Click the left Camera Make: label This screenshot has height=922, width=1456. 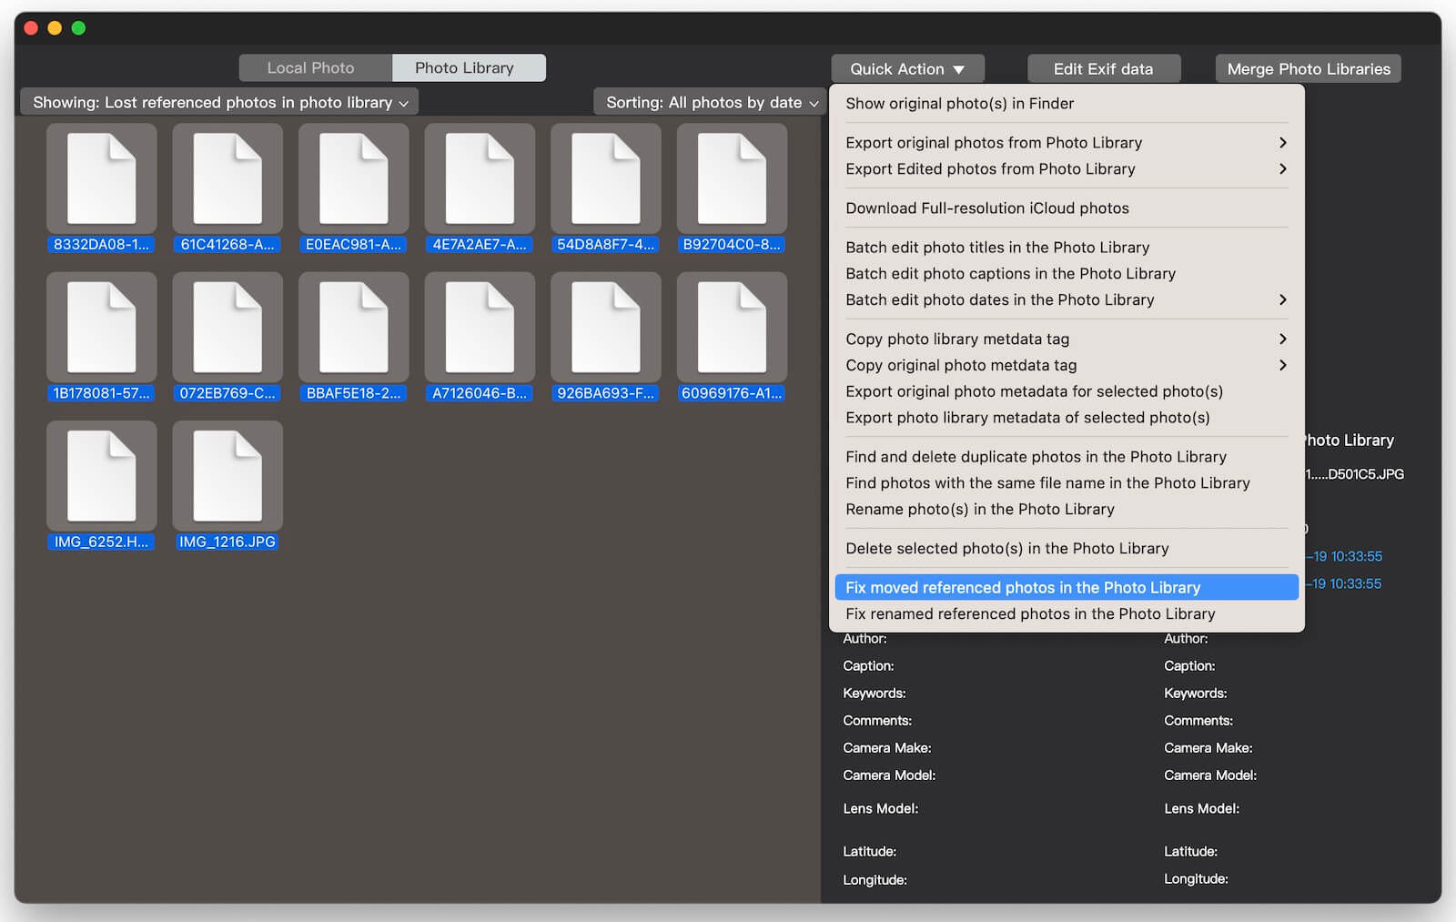tap(887, 748)
